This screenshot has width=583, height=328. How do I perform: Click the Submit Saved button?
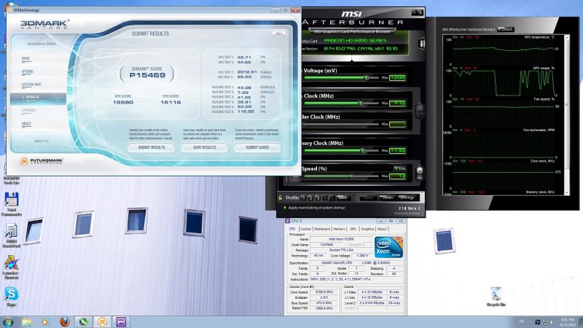(257, 148)
